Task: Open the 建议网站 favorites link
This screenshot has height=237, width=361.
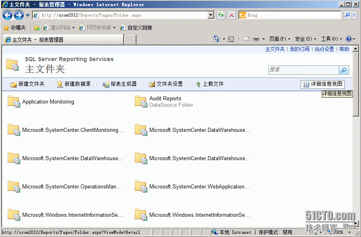Action: point(59,28)
